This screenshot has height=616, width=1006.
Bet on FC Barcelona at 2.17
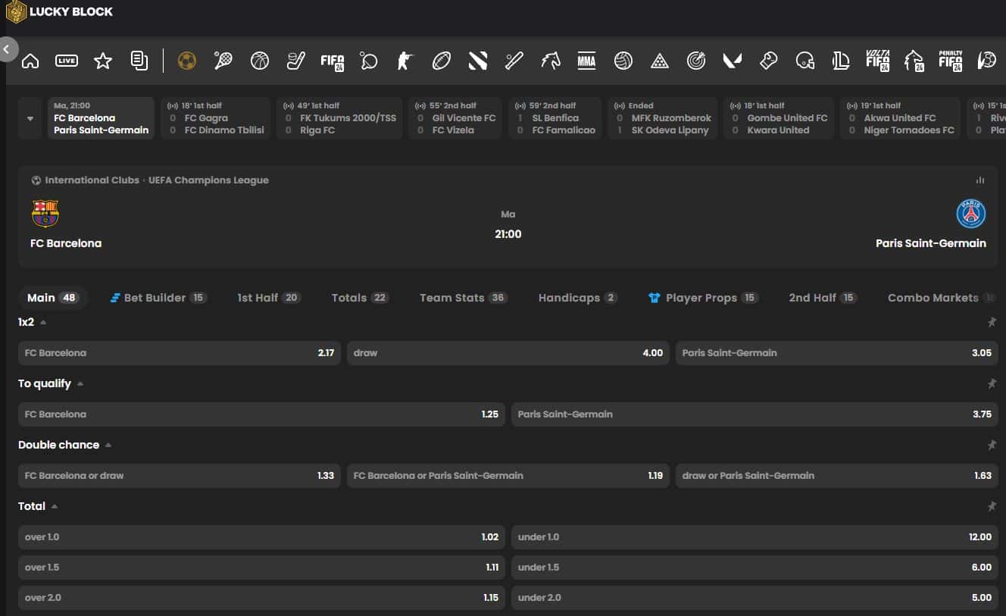180,353
